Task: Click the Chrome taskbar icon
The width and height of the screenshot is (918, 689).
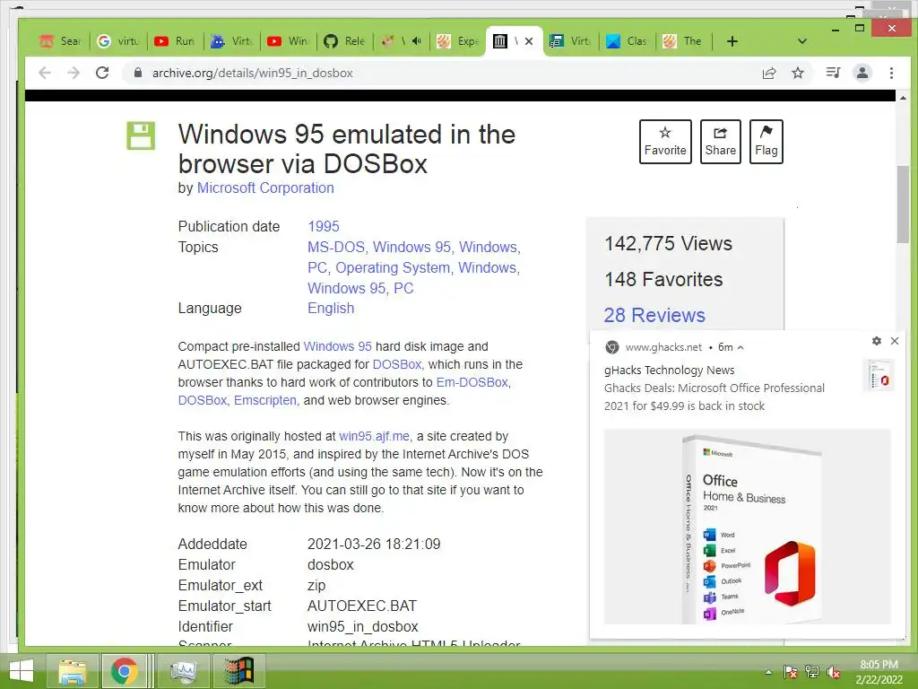Action: [124, 671]
